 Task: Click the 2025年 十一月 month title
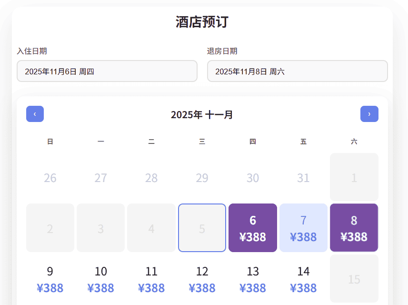(202, 114)
